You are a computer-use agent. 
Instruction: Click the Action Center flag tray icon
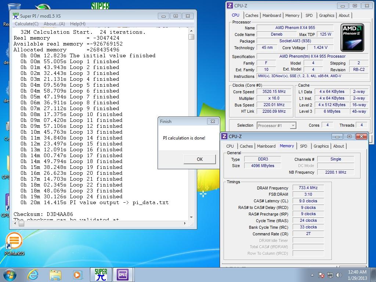[321, 275]
